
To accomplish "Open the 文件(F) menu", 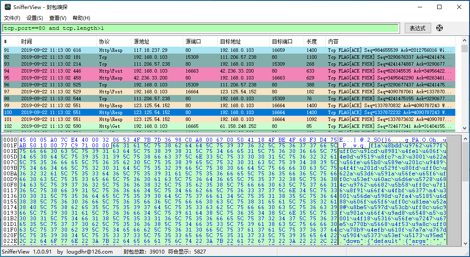I will click(x=12, y=18).
